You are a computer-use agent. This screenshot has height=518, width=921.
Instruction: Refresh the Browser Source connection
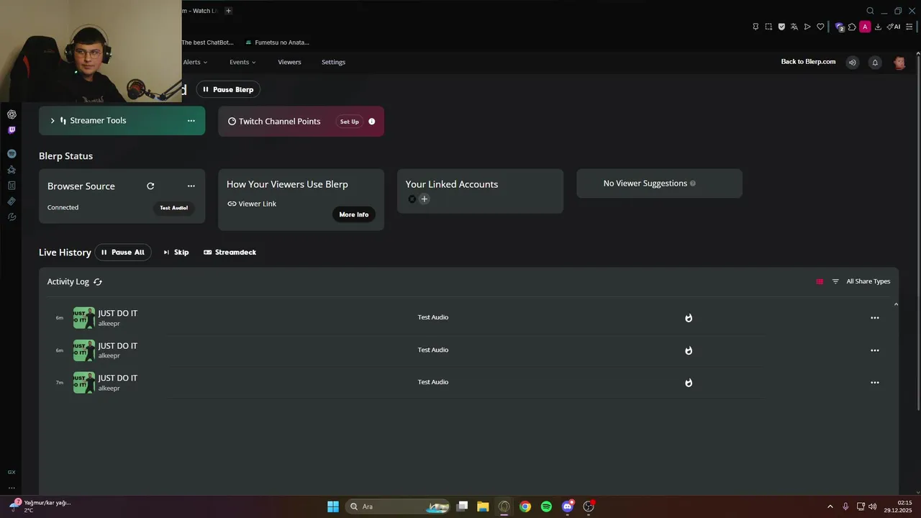click(150, 186)
